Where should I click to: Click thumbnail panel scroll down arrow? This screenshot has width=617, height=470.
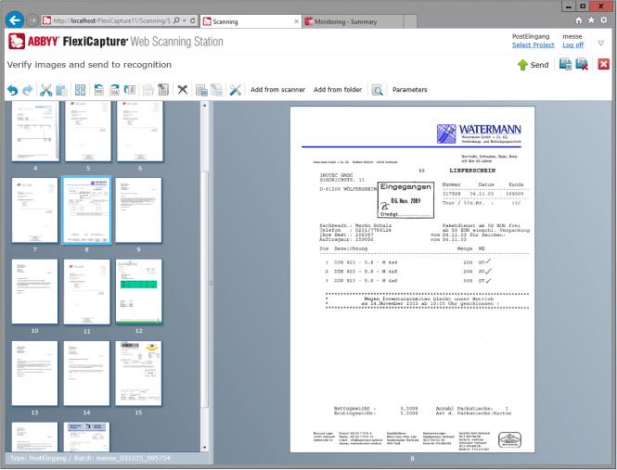pyautogui.click(x=204, y=448)
